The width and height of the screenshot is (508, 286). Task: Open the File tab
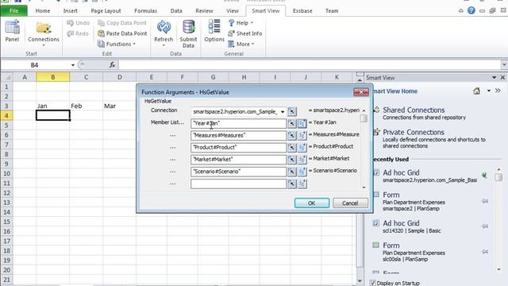click(14, 10)
